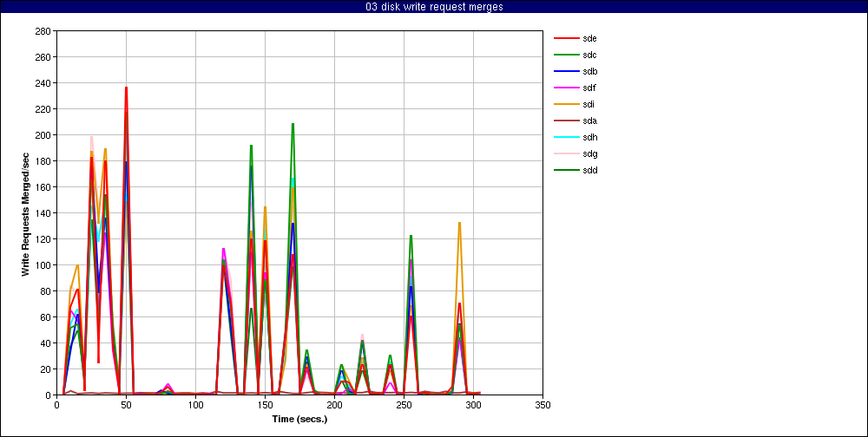
Task: Click the tallest red sde peak near 50 secs
Action: (x=126, y=88)
